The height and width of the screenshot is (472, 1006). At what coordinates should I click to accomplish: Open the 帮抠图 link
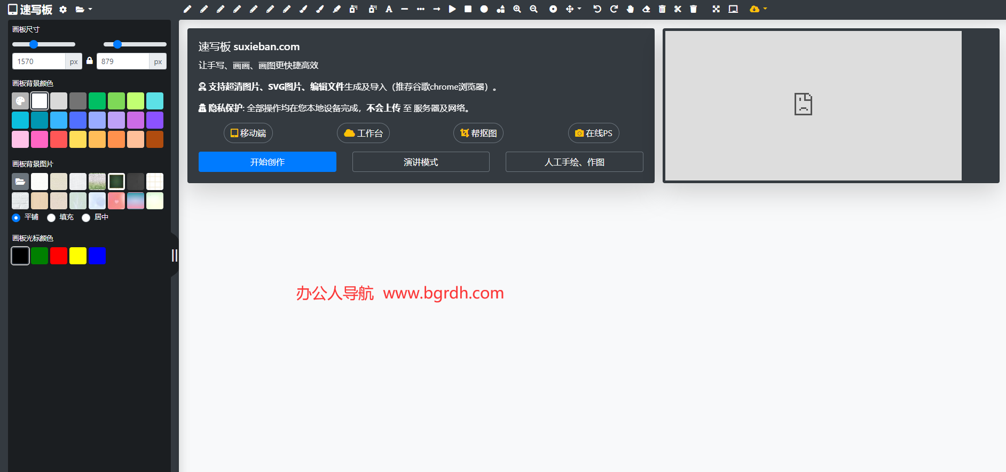[478, 133]
